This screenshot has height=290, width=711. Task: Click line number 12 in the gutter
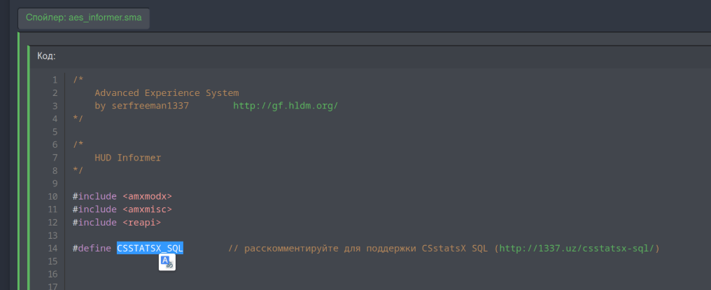[52, 222]
